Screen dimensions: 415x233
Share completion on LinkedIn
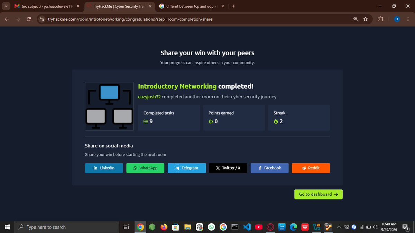pyautogui.click(x=104, y=168)
